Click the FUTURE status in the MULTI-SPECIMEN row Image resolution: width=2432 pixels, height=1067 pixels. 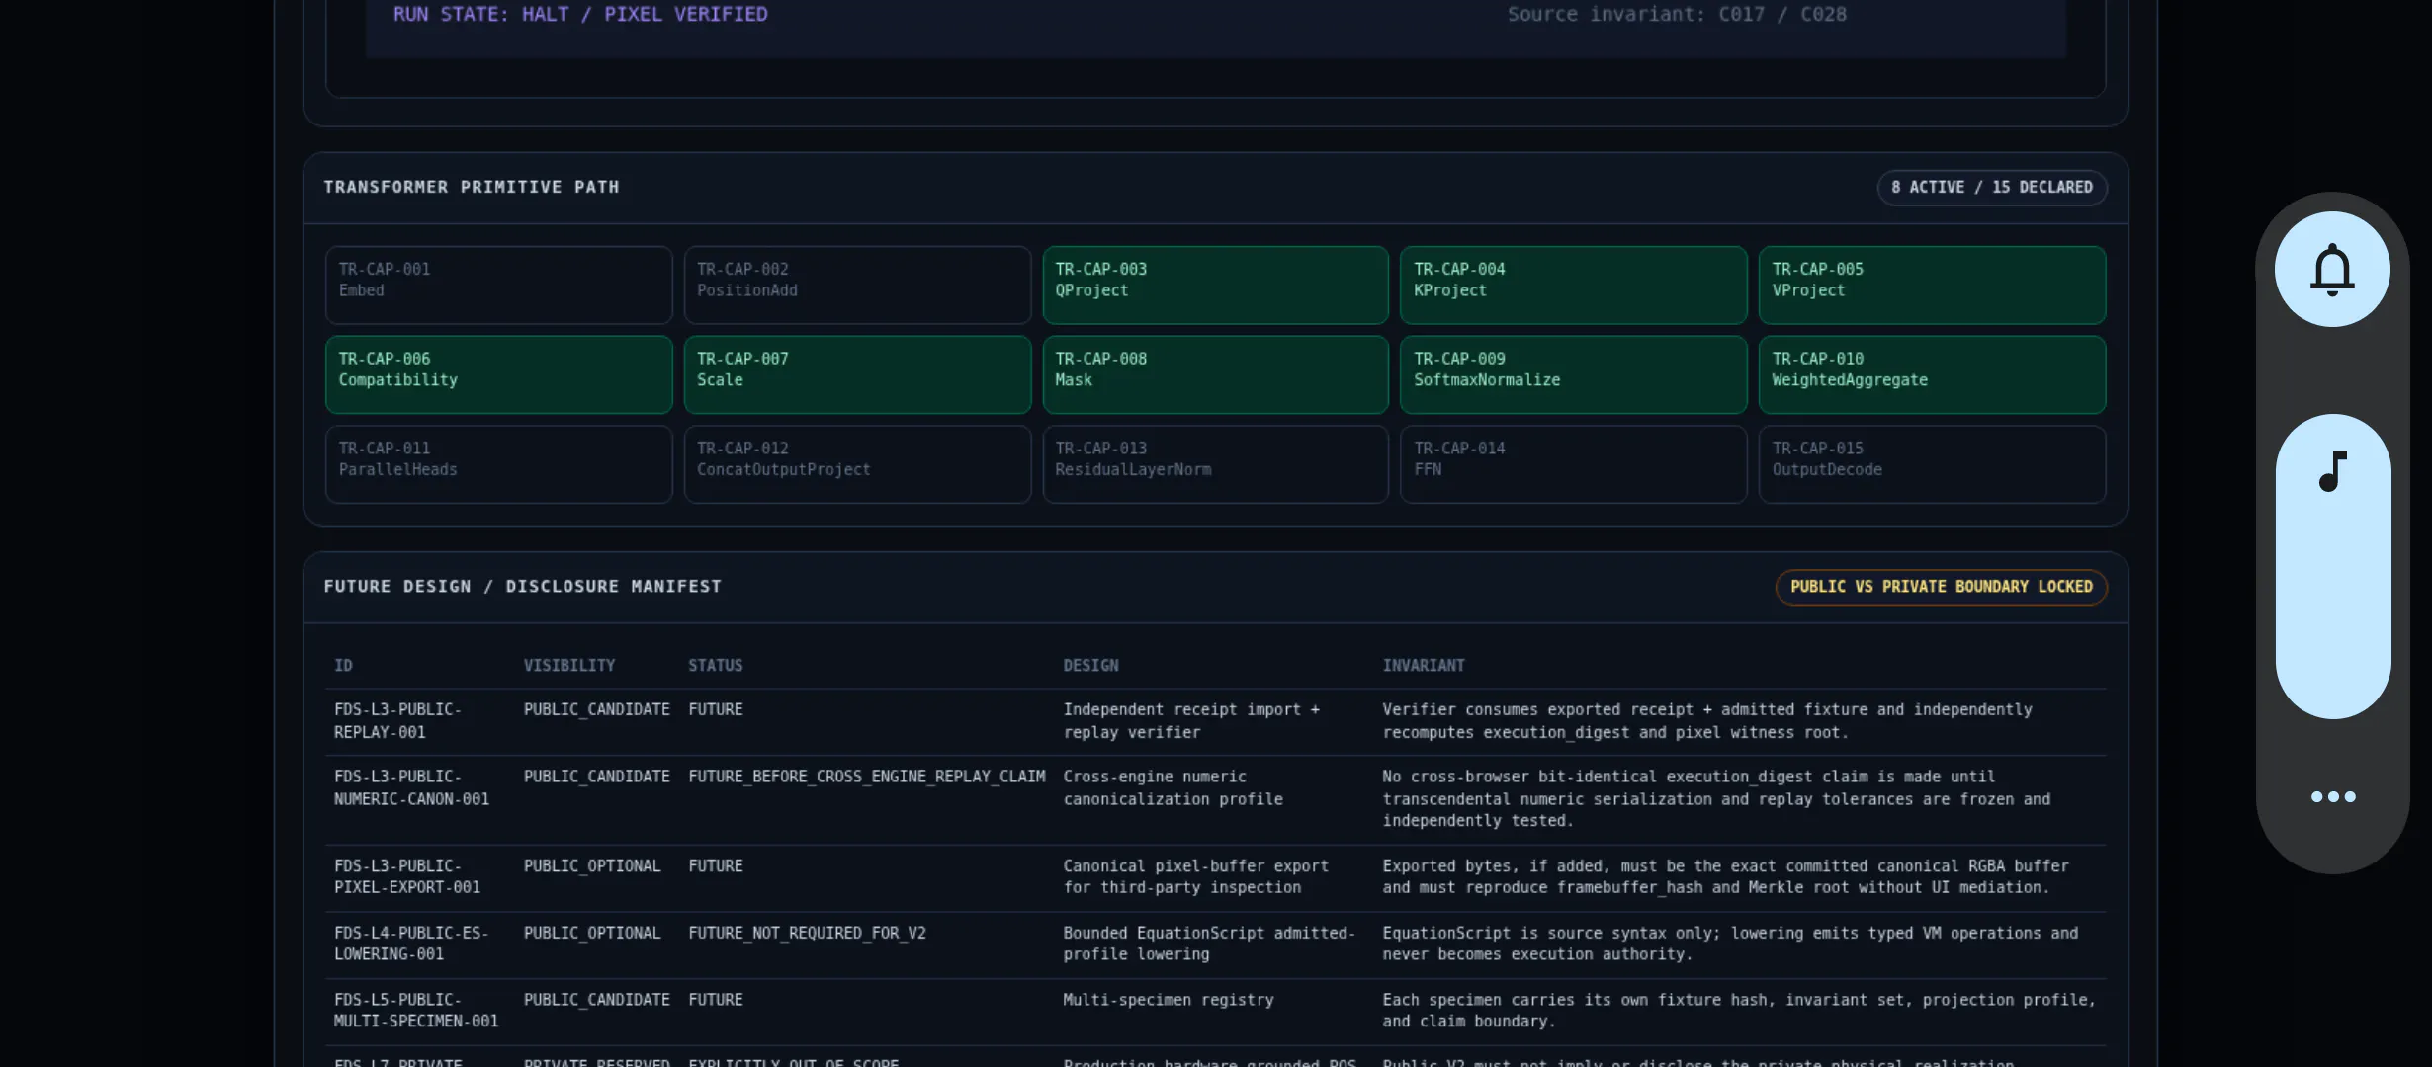tap(716, 1000)
